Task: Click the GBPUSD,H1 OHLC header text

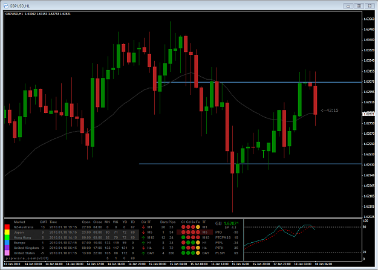Action: coord(38,14)
